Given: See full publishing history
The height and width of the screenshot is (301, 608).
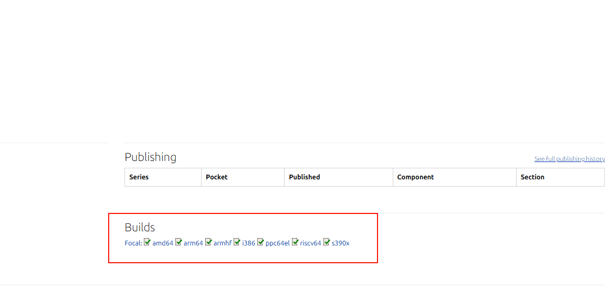Looking at the screenshot, I should (x=569, y=159).
